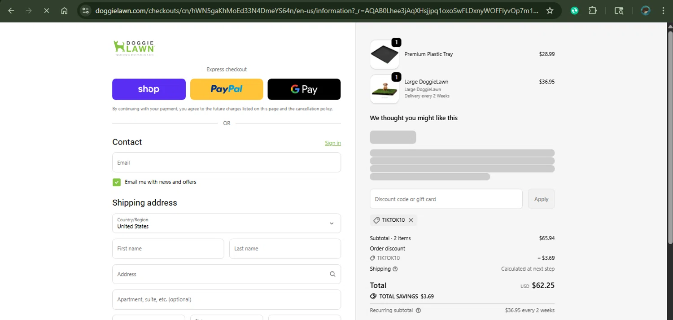
Task: Focus the Apartment, suite, etc. field
Action: click(227, 299)
